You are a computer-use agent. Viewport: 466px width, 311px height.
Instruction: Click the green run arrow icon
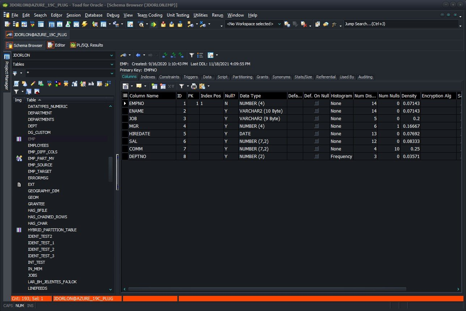(153, 24)
